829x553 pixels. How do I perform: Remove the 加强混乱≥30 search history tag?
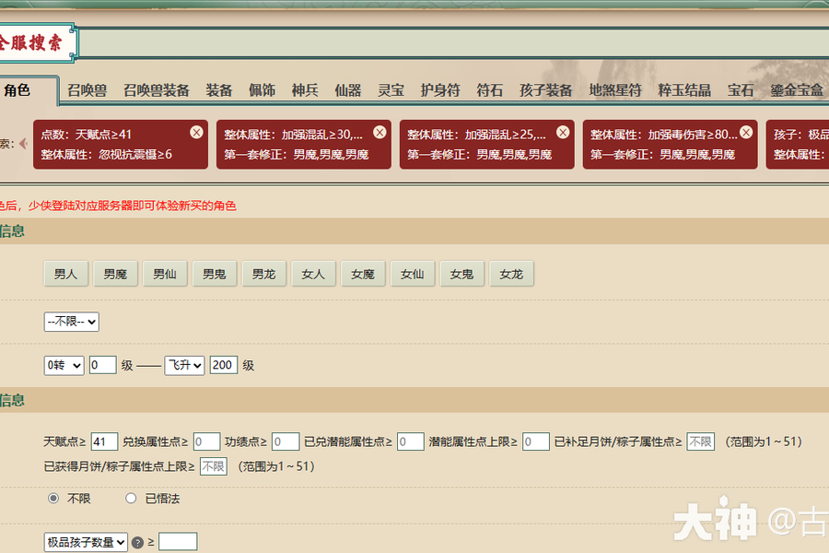[x=379, y=133]
